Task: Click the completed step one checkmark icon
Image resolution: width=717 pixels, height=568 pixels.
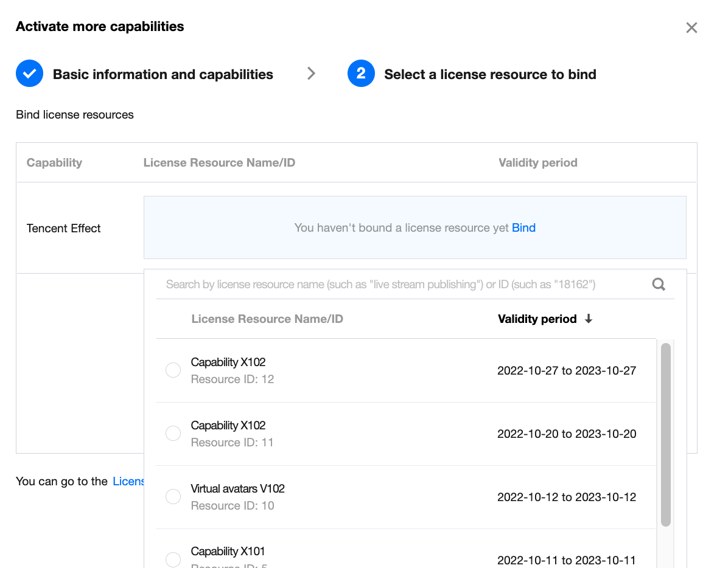Action: (29, 74)
